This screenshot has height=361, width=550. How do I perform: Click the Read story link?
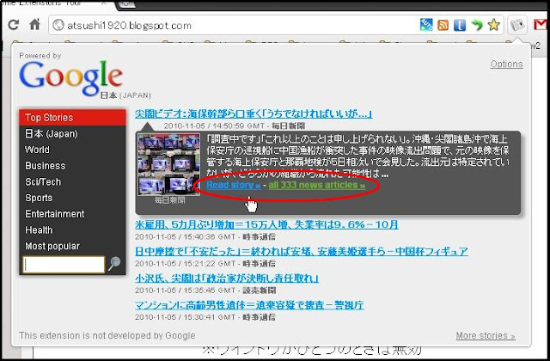(x=233, y=186)
